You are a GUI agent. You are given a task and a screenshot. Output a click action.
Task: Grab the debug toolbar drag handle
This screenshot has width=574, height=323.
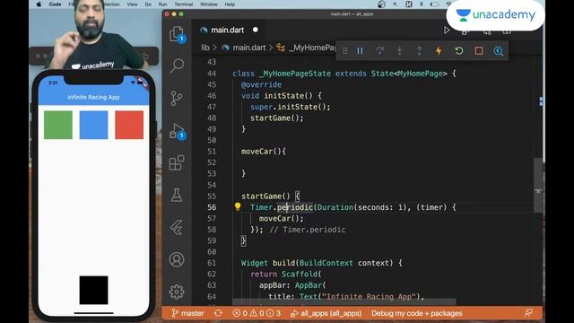tap(344, 51)
